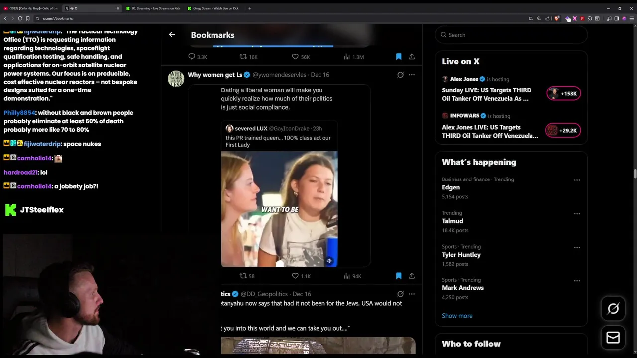This screenshot has width=637, height=358.
Task: Share the tweet with 94K views
Action: click(x=412, y=276)
